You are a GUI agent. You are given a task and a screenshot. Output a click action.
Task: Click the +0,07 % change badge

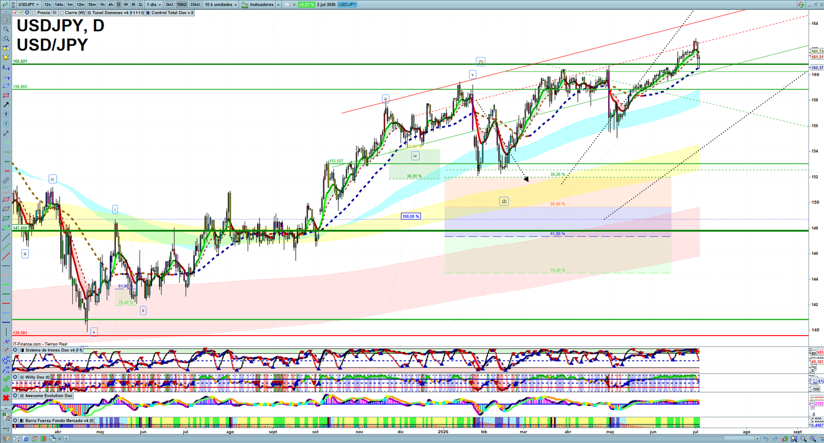(306, 5)
